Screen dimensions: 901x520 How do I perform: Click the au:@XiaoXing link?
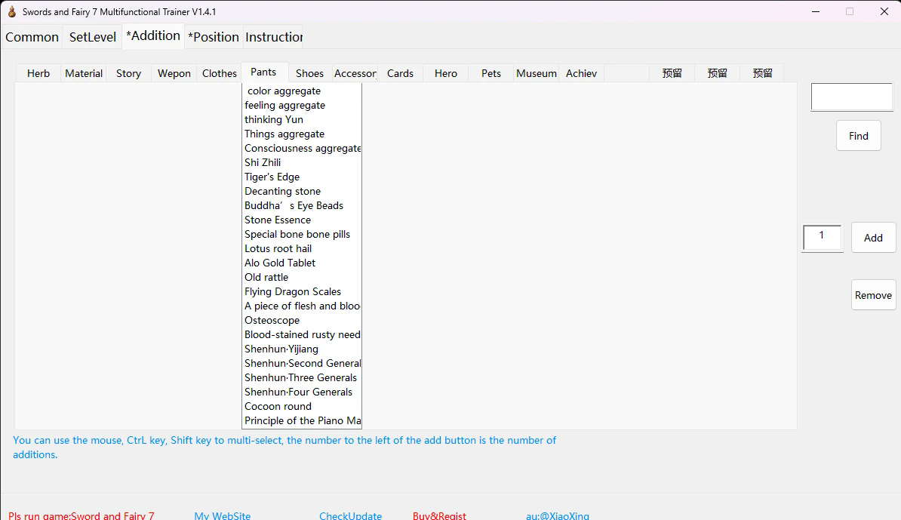(558, 515)
